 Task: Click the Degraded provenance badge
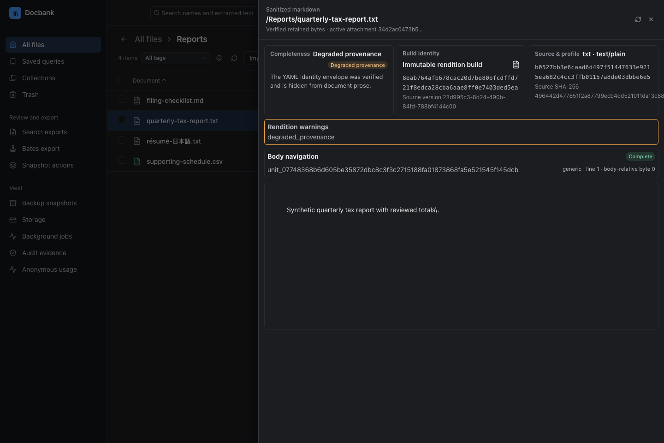(x=358, y=65)
